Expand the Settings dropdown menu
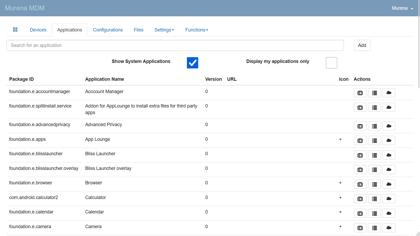 coord(164,30)
